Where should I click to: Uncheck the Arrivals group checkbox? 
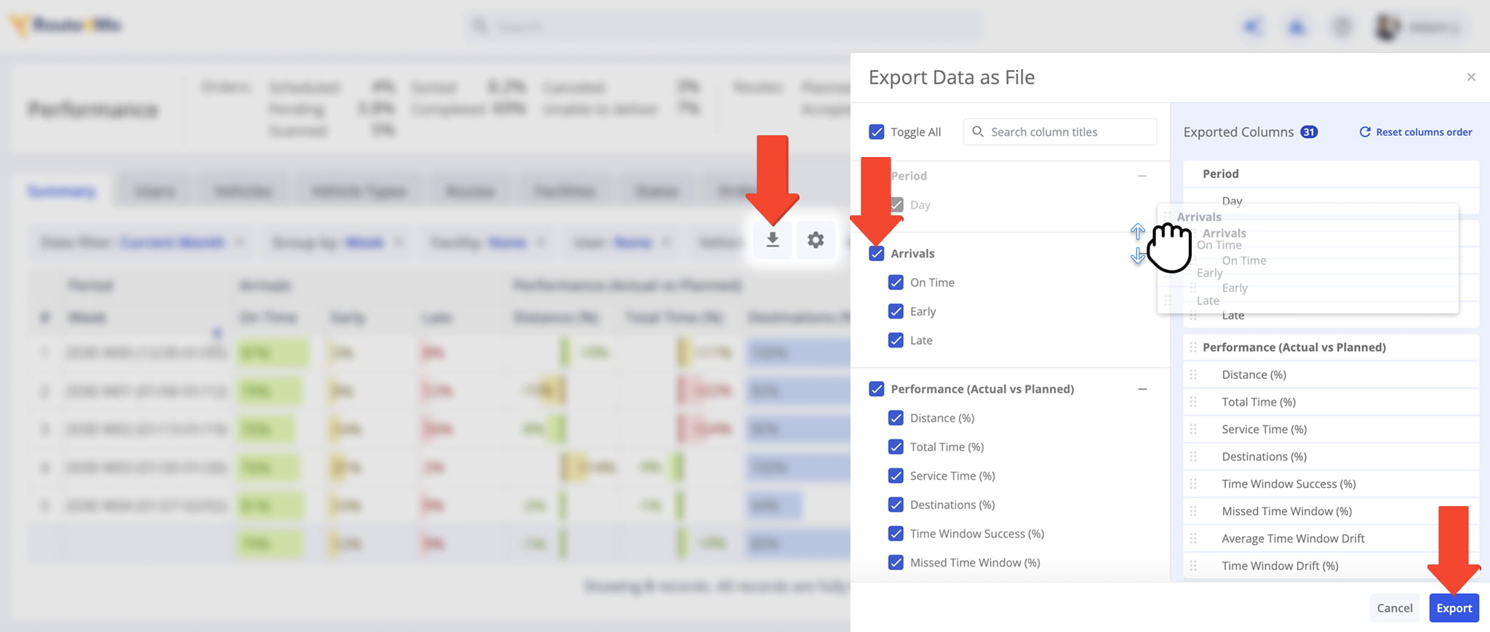click(x=877, y=253)
